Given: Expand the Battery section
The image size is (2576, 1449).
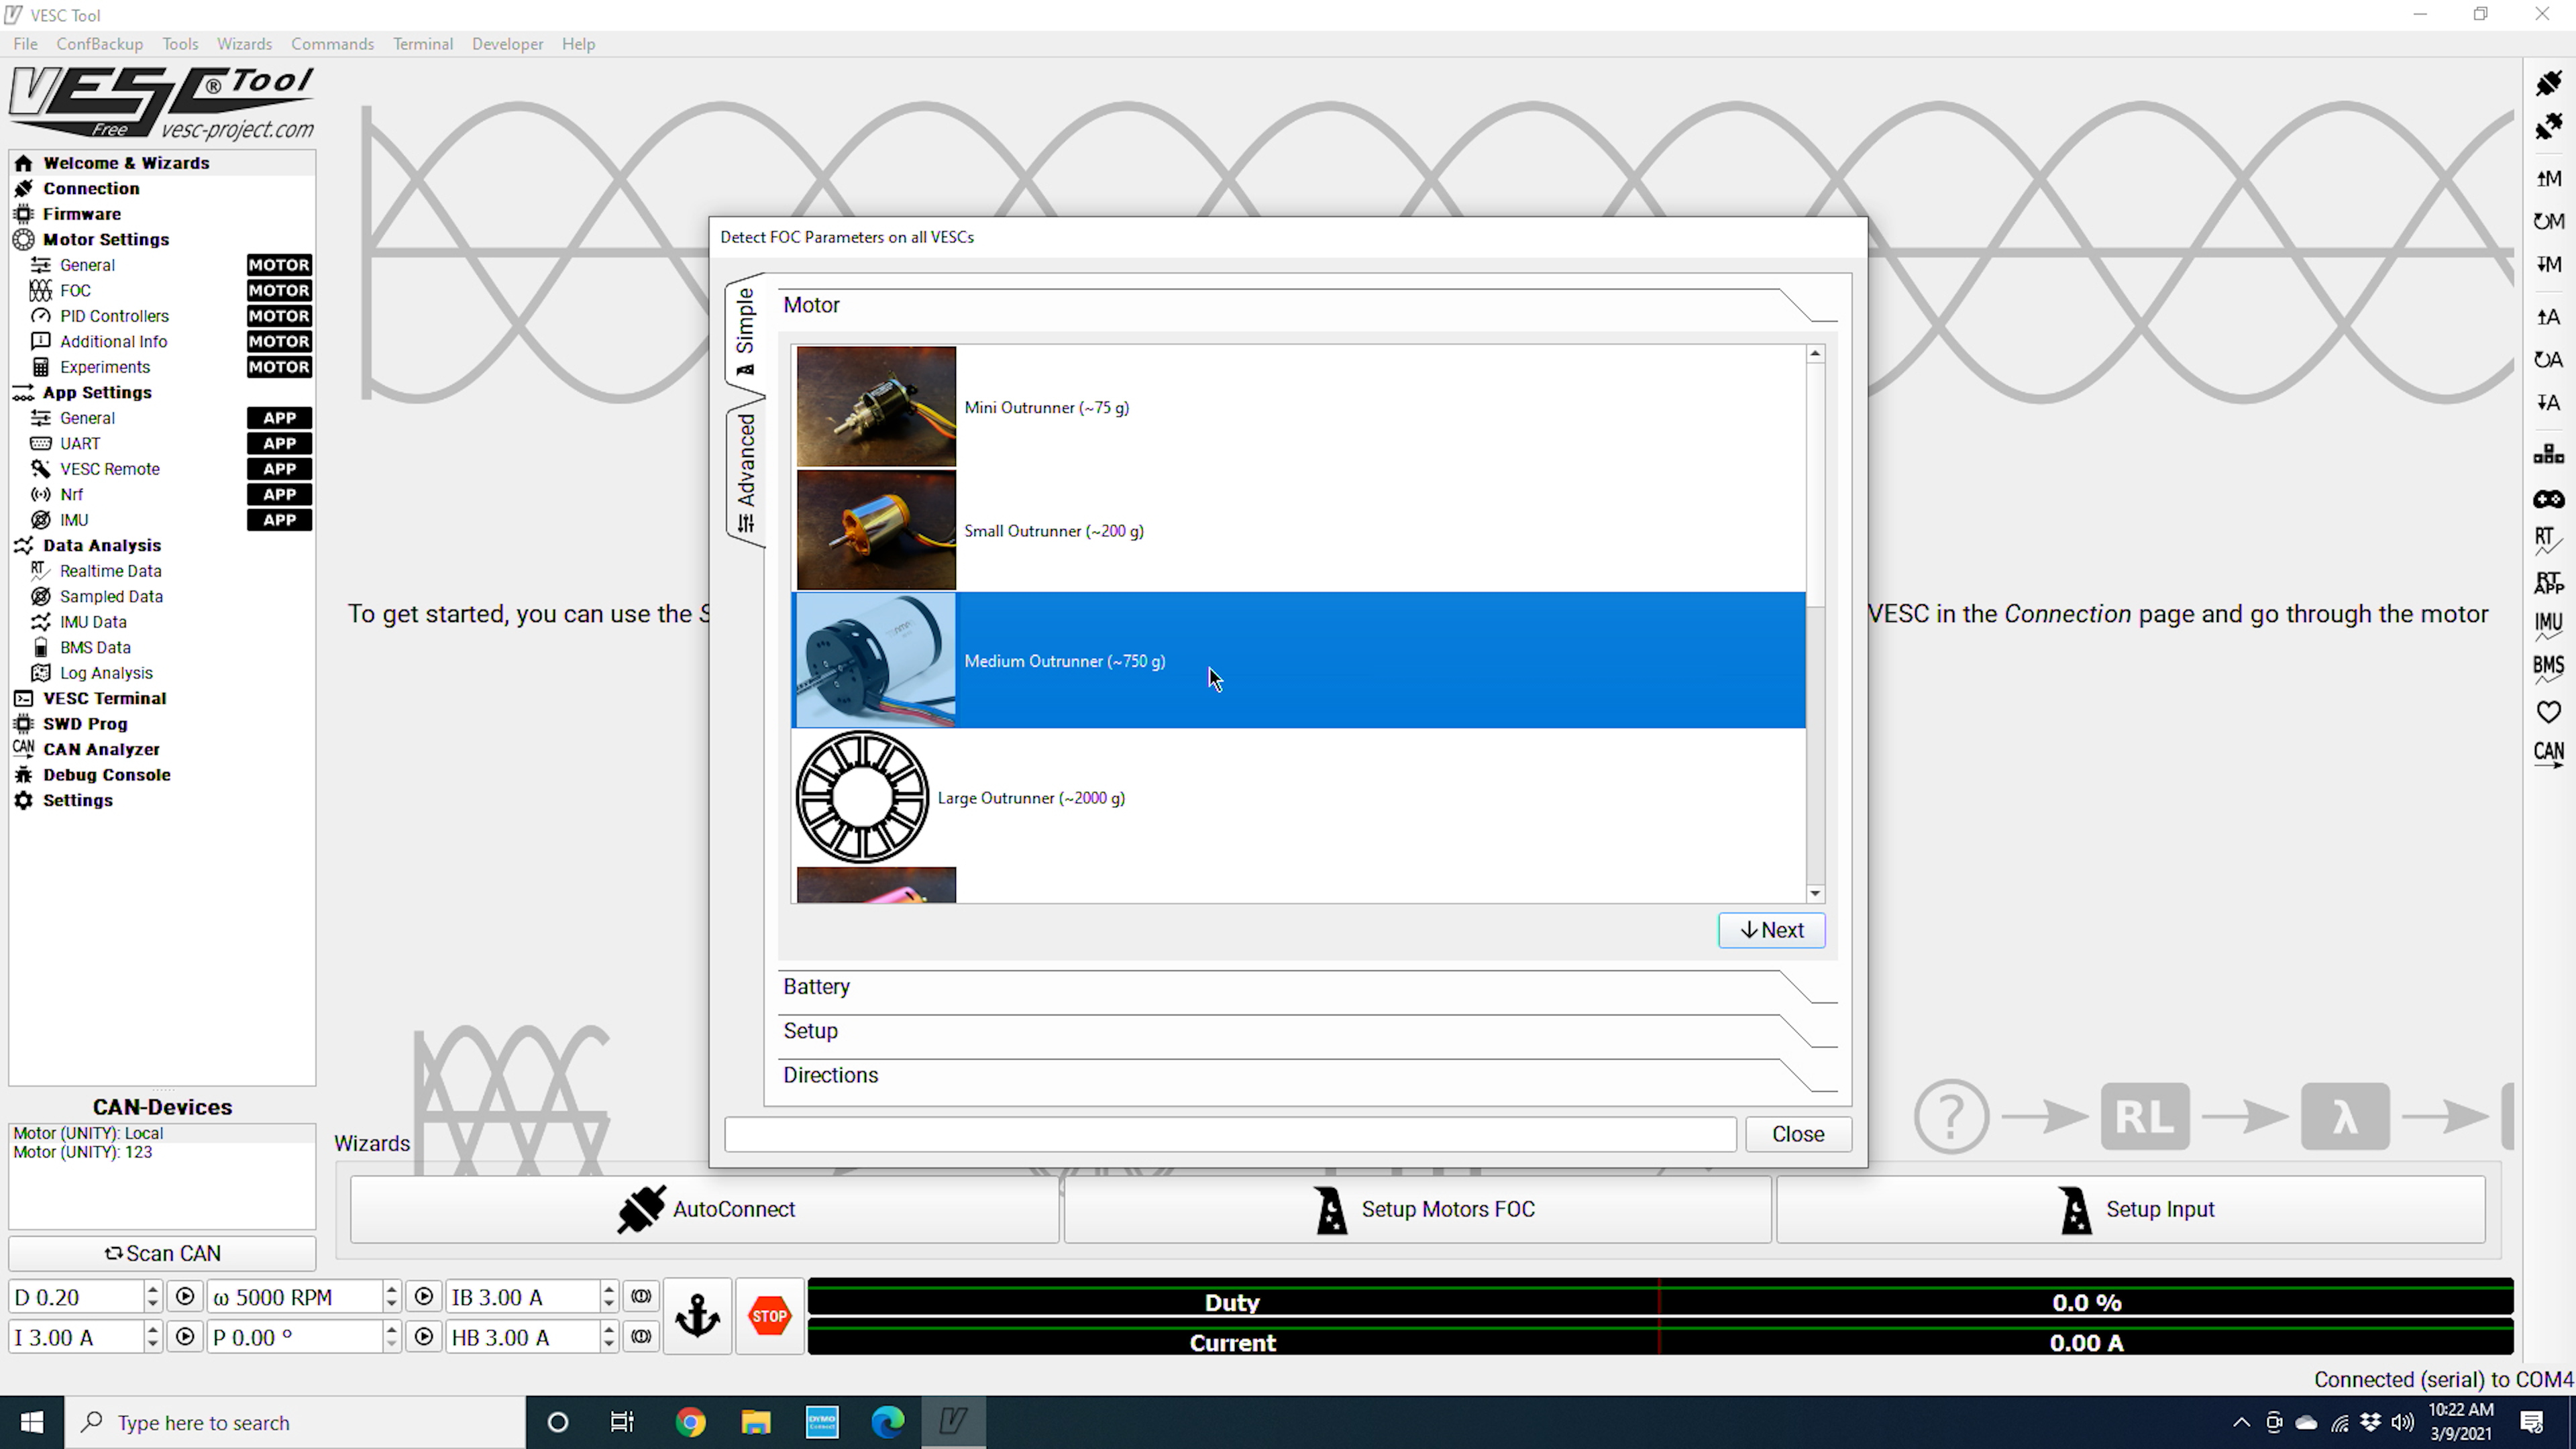Looking at the screenshot, I should pyautogui.click(x=1307, y=987).
